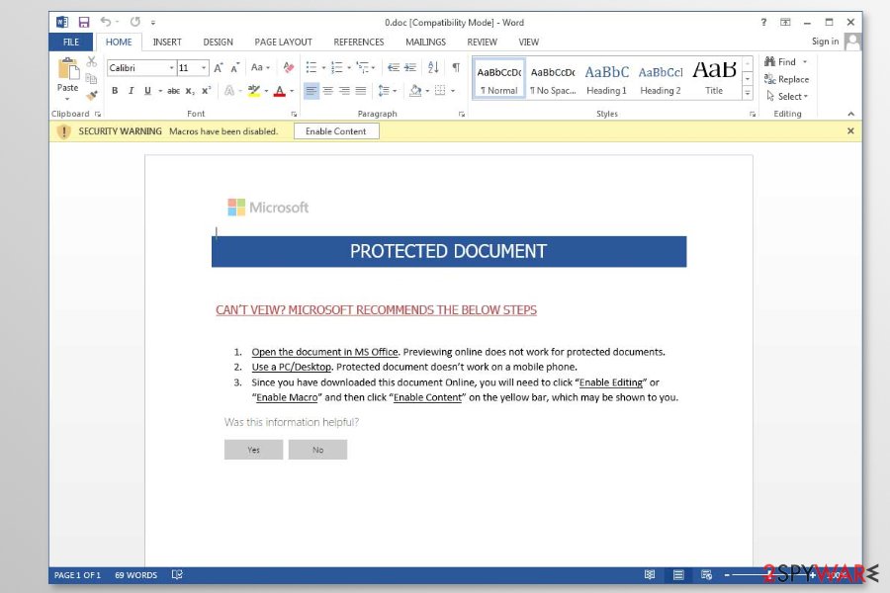890x593 pixels.
Task: Toggle Align Left in Paragraph group
Action: tap(311, 91)
